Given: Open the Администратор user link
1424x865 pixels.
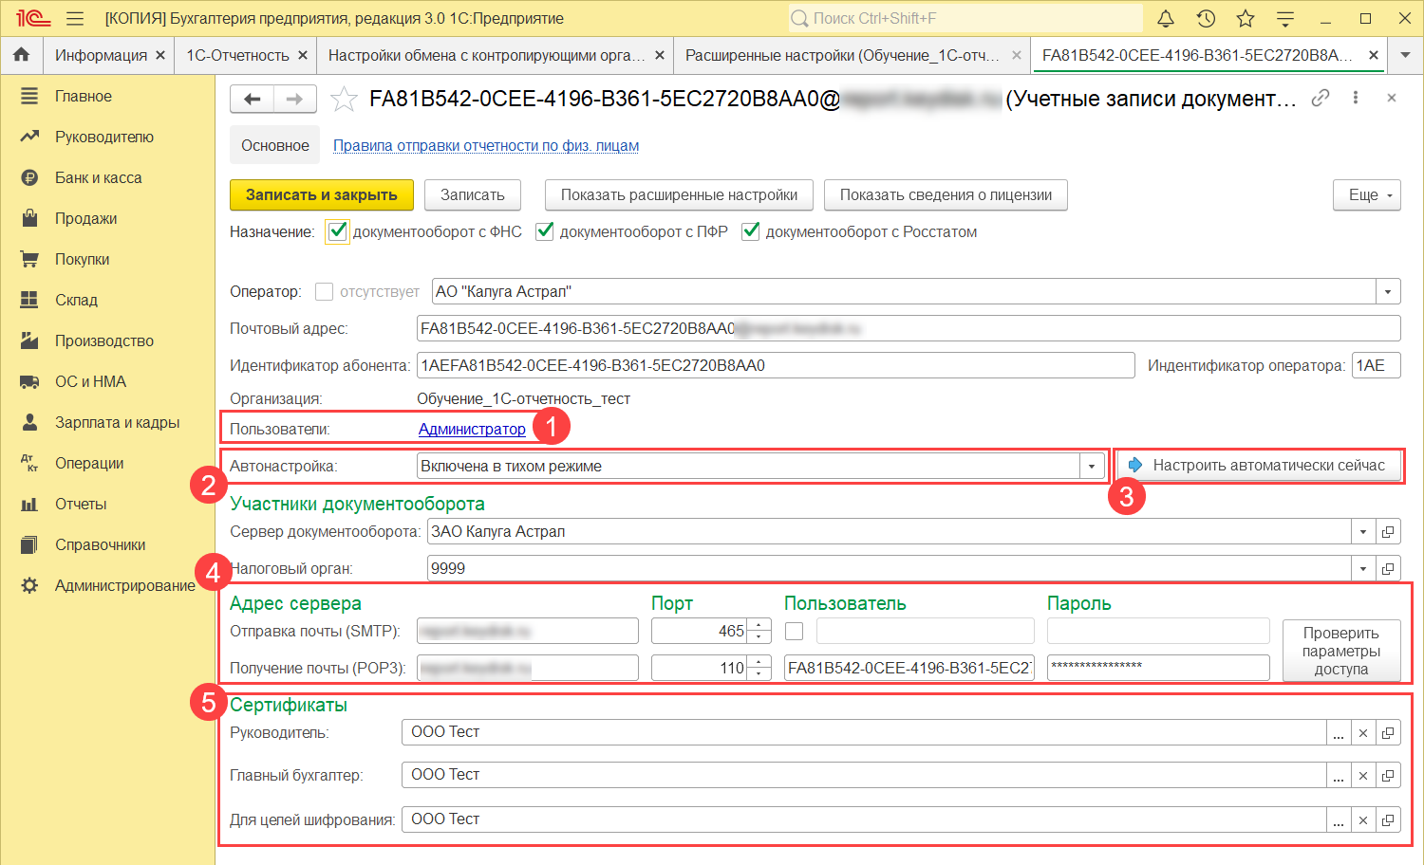Looking at the screenshot, I should click(472, 429).
